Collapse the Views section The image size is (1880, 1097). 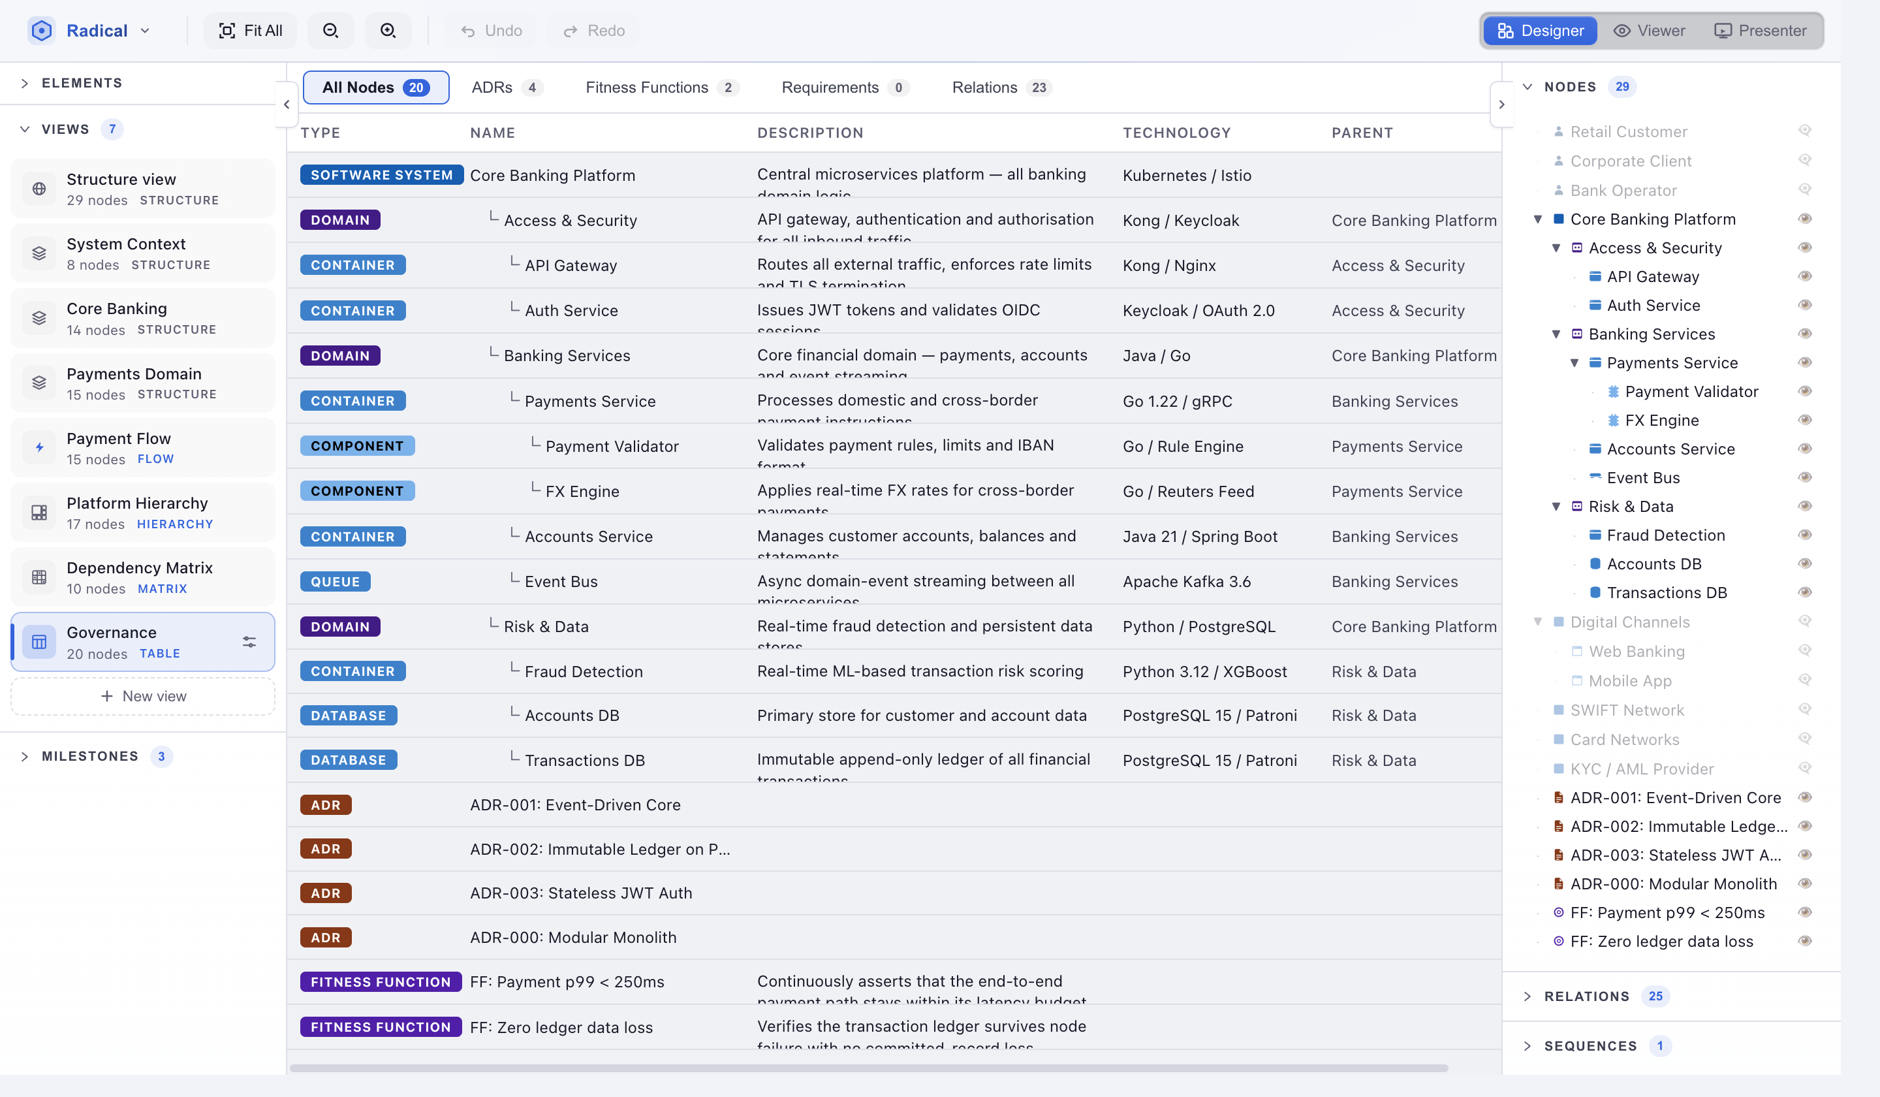25,129
